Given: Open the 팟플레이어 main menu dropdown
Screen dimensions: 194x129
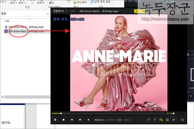Looking at the screenshot, I should [x=60, y=11].
